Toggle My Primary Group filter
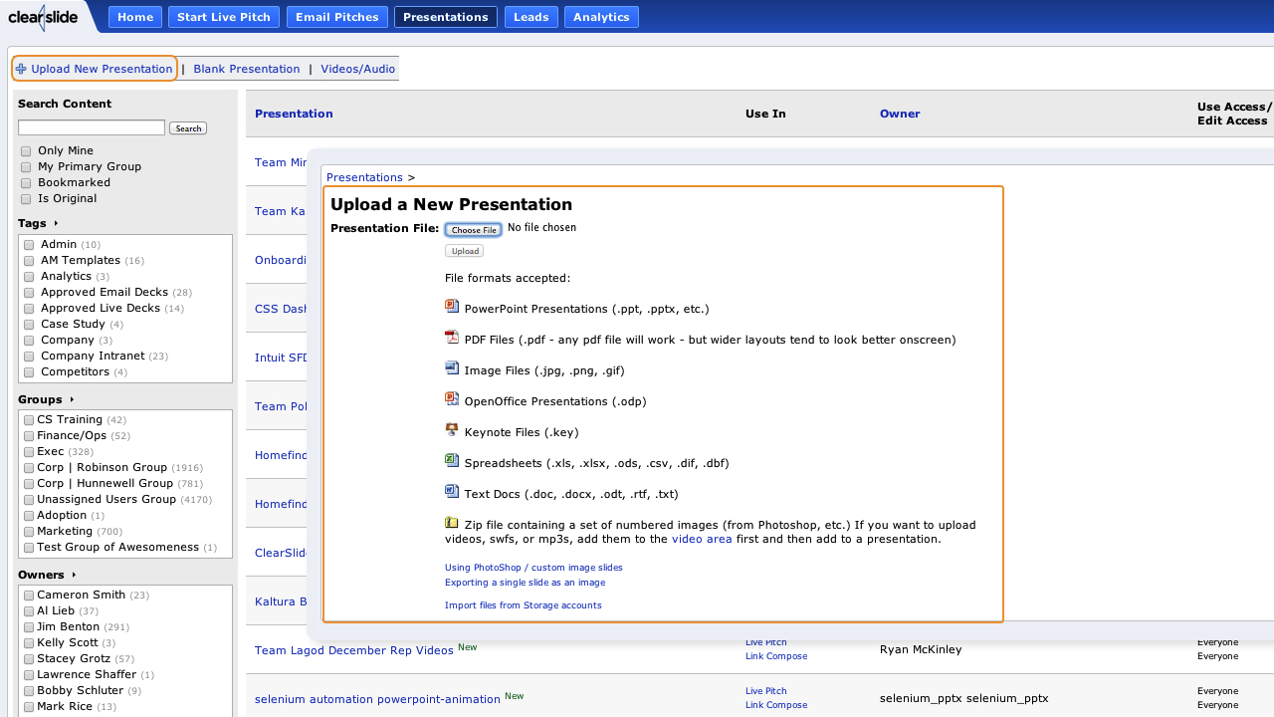1274x717 pixels. (x=26, y=167)
